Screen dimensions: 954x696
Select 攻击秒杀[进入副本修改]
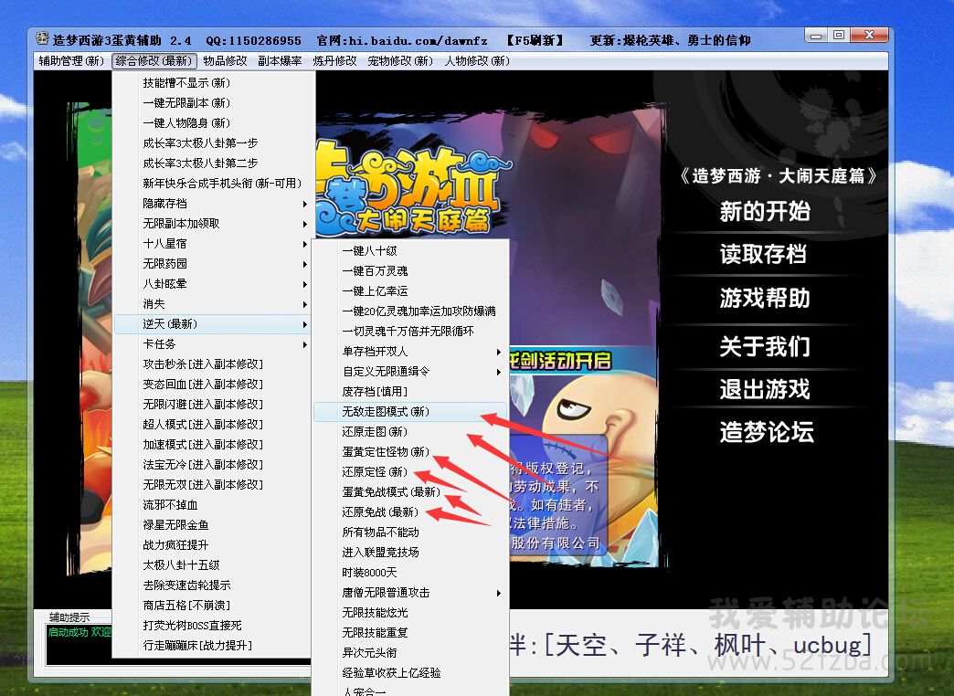pyautogui.click(x=212, y=364)
